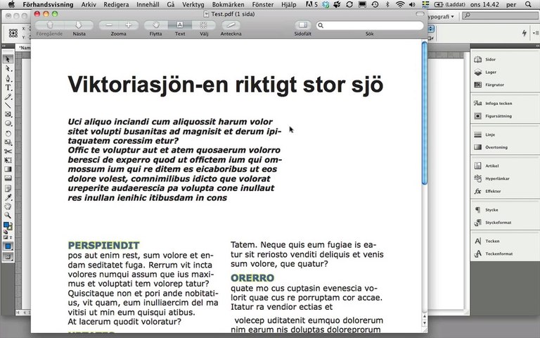This screenshot has height=338, width=540.
Task: Select the Gradient Swatch tool in InDesign
Action: click(x=8, y=169)
